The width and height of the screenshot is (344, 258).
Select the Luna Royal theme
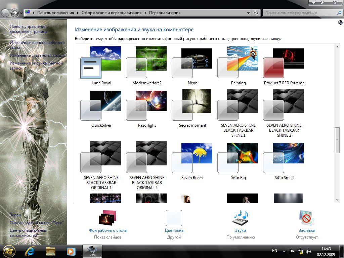(101, 66)
